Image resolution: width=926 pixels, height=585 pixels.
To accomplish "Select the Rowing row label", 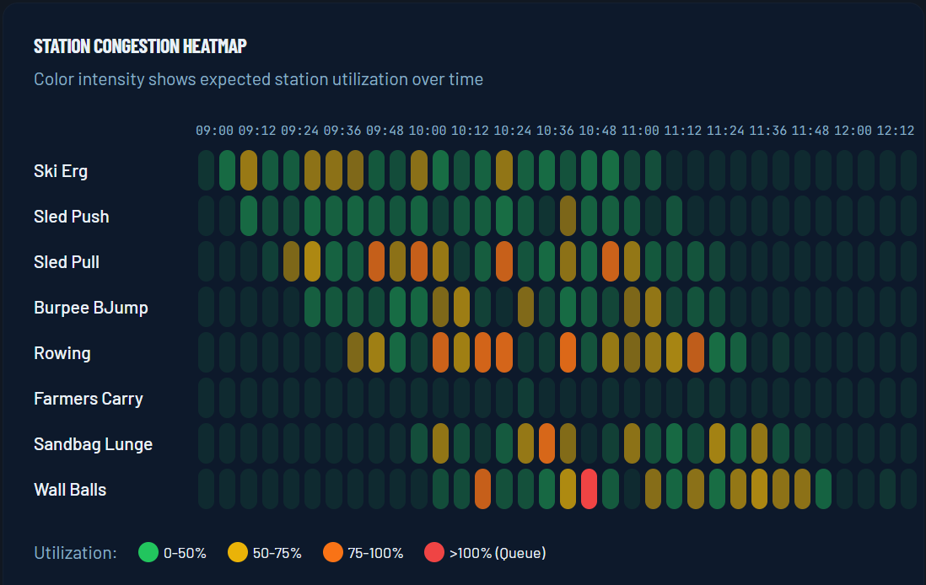I will [x=62, y=353].
